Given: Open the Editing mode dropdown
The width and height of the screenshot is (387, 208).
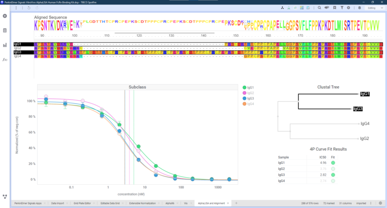Looking at the screenshot, I should 375,8.
